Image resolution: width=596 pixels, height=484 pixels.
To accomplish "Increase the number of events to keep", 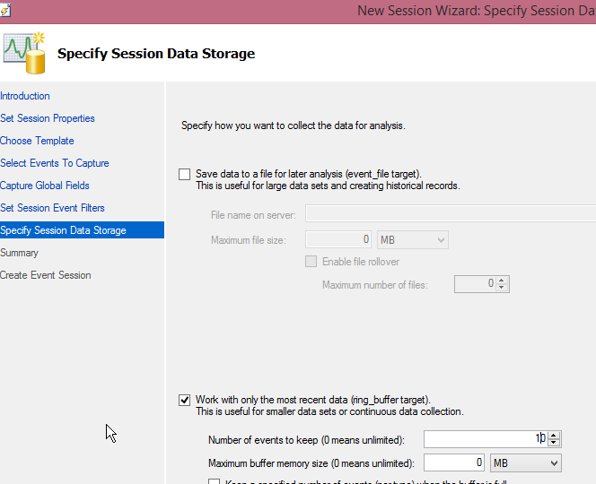I will pos(554,436).
